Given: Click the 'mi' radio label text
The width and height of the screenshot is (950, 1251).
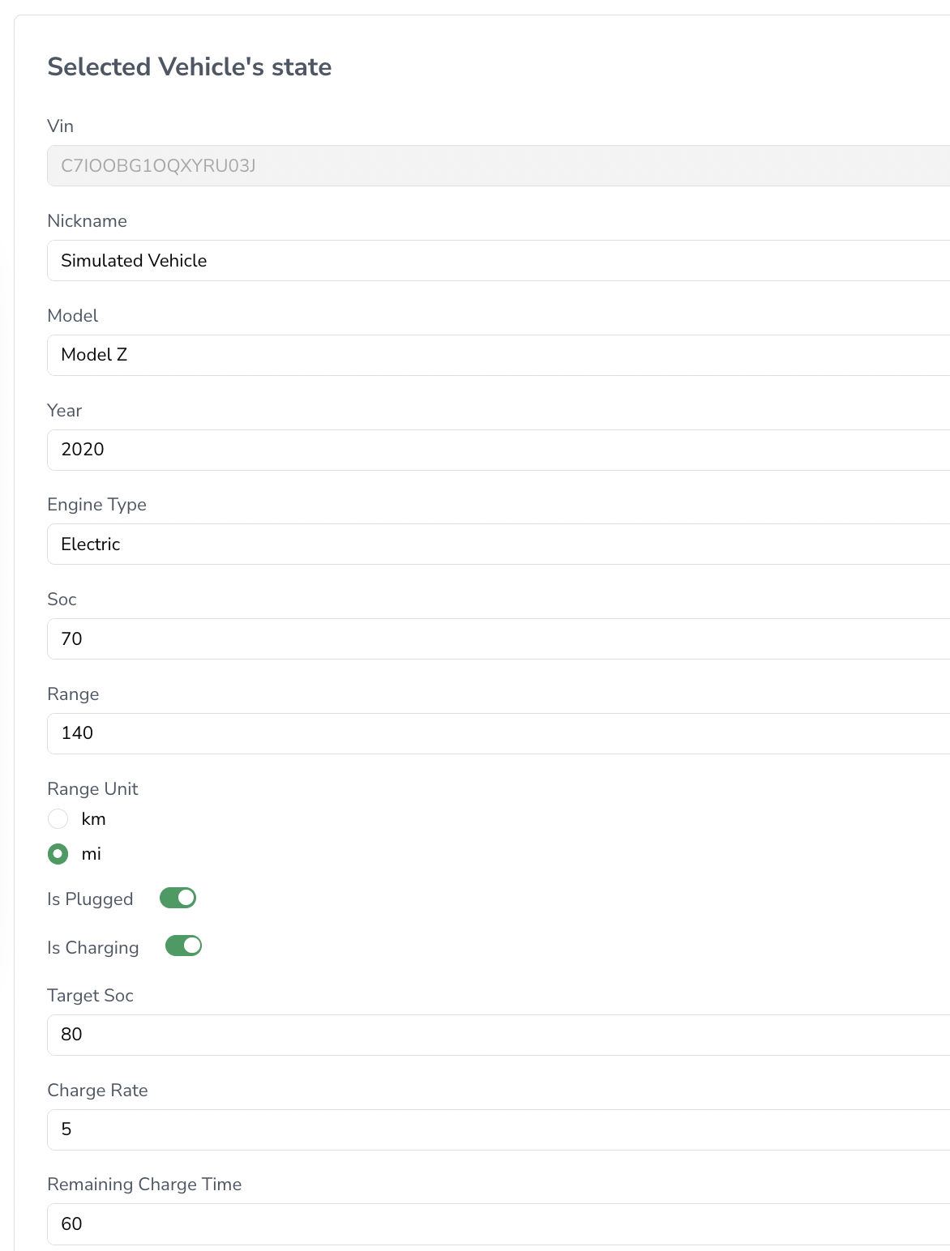Looking at the screenshot, I should [92, 854].
